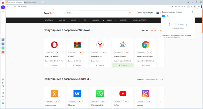This screenshot has width=203, height=109.
Task: Open Одноклассники app icon thumbnail
Action: tap(54, 94)
